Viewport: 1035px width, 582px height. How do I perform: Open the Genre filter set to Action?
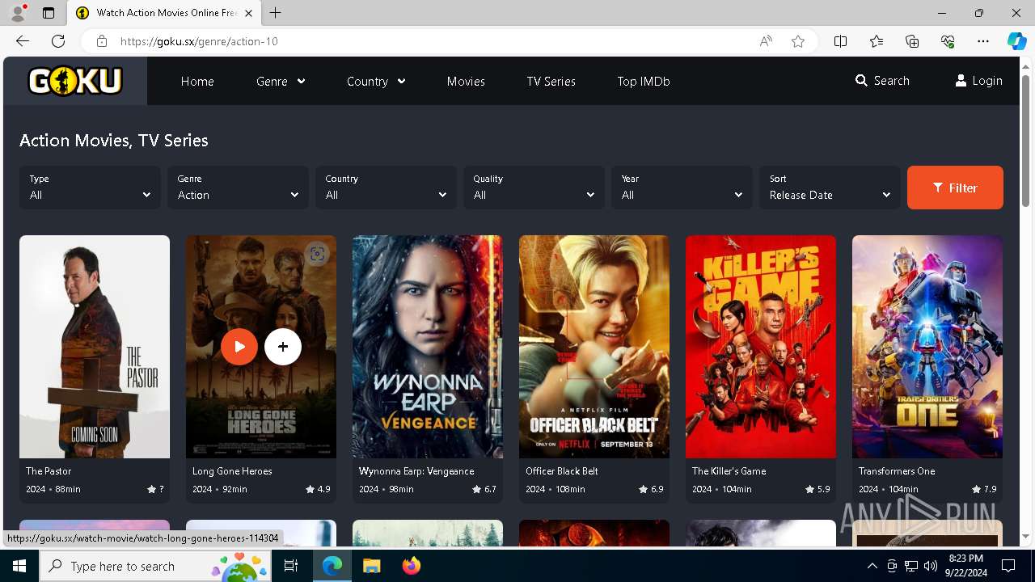tap(238, 188)
